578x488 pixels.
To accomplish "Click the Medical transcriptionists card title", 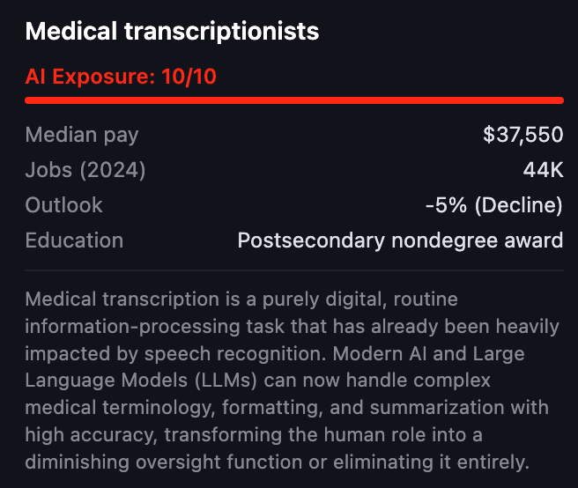I will tap(172, 33).
